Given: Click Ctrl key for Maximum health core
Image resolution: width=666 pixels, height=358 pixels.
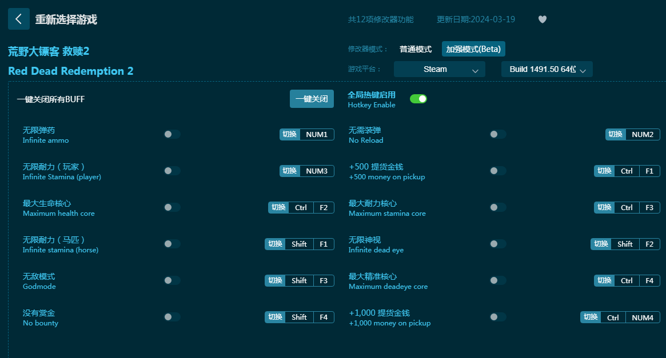Looking at the screenshot, I should pos(301,207).
